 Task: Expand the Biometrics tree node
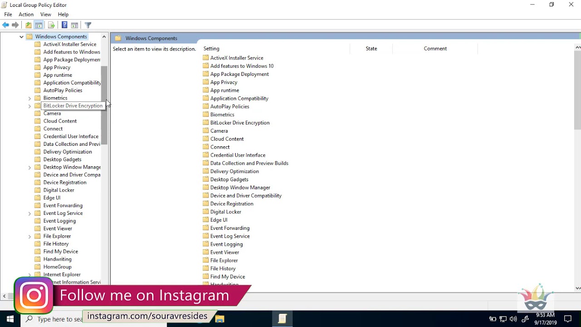coord(30,98)
